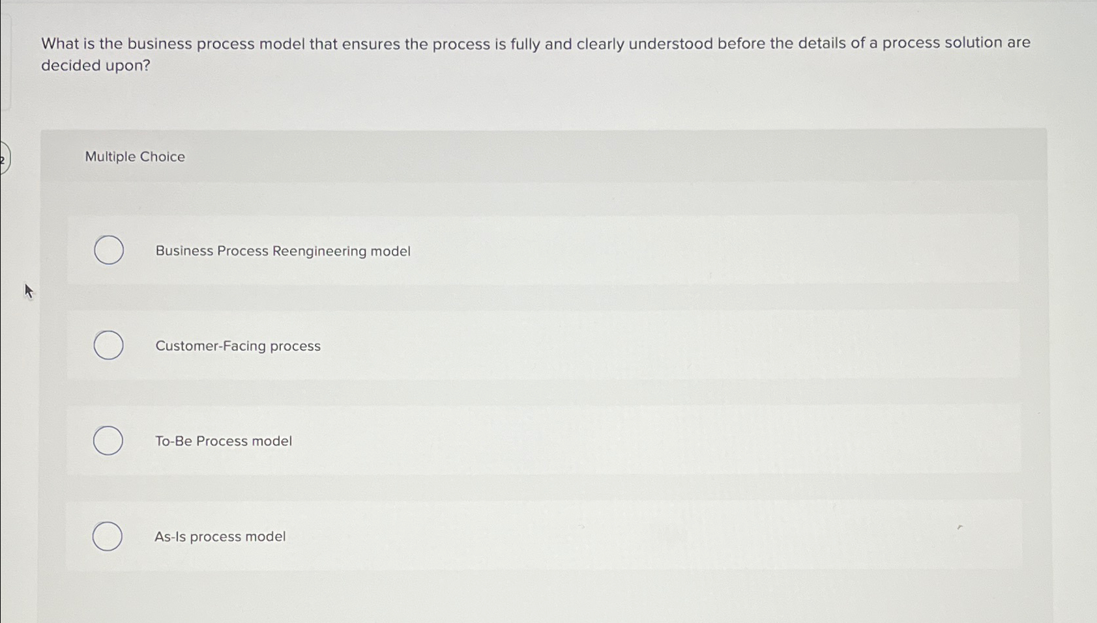Viewport: 1097px width, 623px height.
Task: Click the question text at the top
Action: [534, 43]
